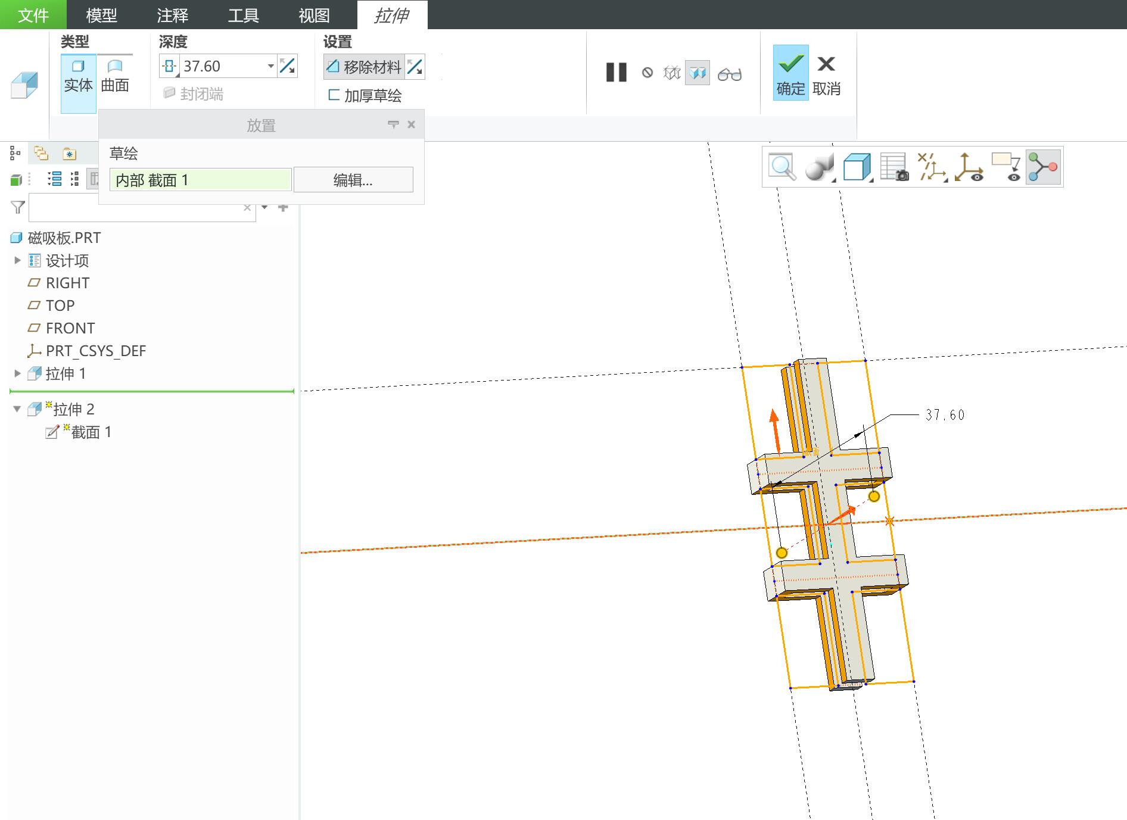Select unattached preview mode icon
The image size is (1127, 820).
[x=672, y=73]
